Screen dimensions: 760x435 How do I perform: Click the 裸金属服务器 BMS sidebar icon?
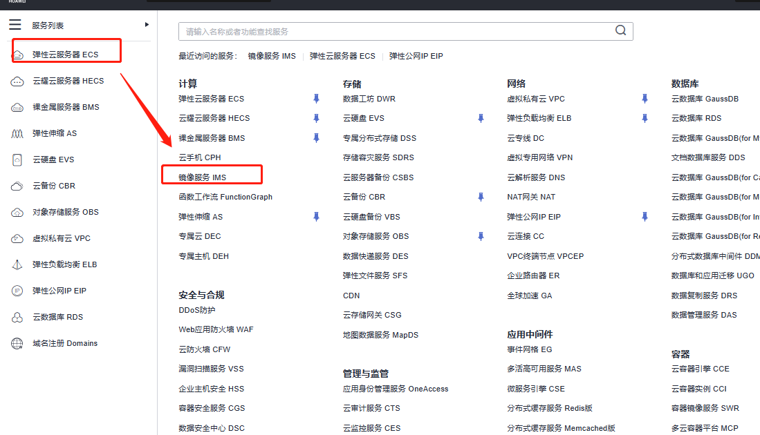tap(17, 108)
